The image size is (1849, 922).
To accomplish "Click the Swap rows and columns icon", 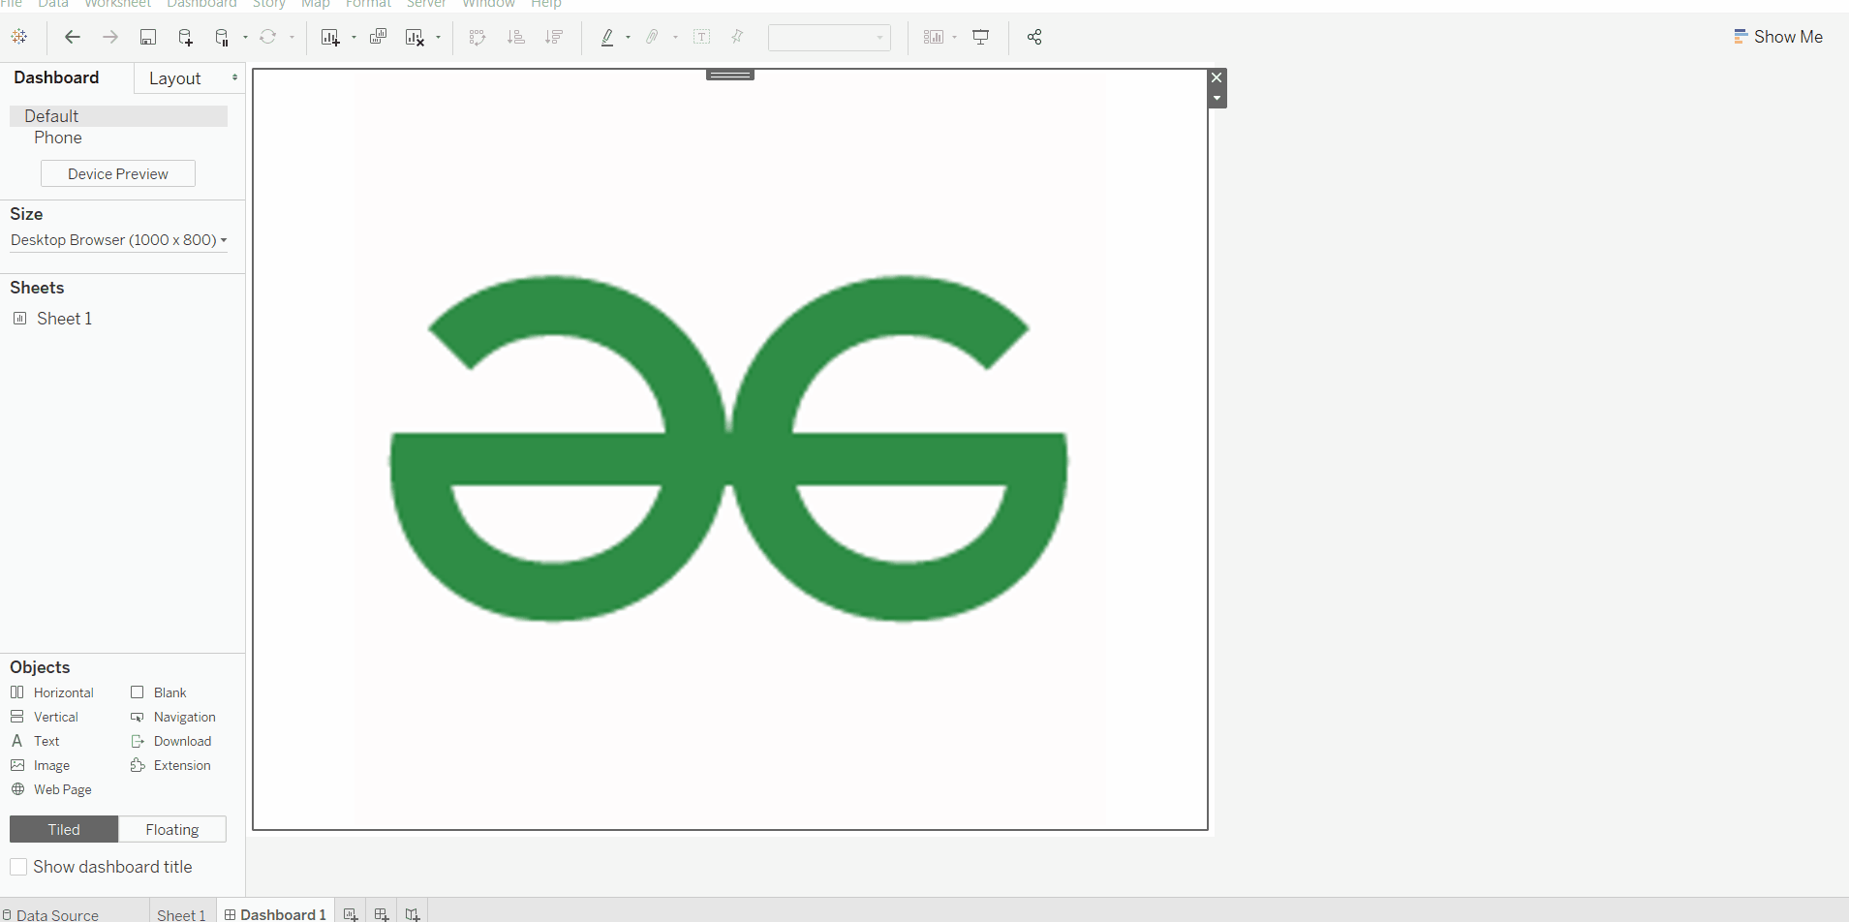I will pos(478,37).
